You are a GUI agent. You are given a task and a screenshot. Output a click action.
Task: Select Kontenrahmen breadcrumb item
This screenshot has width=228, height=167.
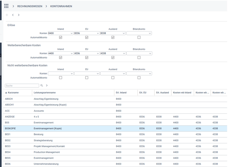pos(61,6)
